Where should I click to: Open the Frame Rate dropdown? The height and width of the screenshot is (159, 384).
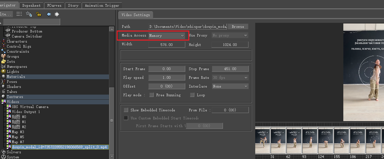click(230, 77)
